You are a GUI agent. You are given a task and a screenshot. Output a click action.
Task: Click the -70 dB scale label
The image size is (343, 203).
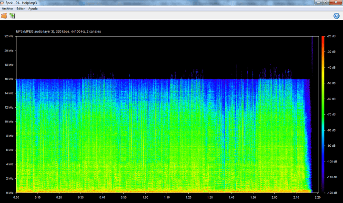point(332,115)
